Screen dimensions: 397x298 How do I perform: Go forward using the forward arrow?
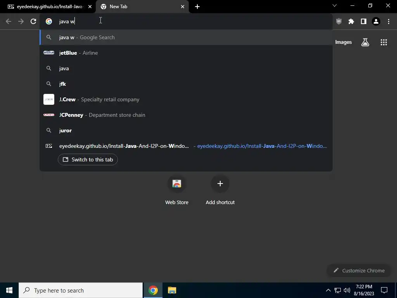[21, 21]
